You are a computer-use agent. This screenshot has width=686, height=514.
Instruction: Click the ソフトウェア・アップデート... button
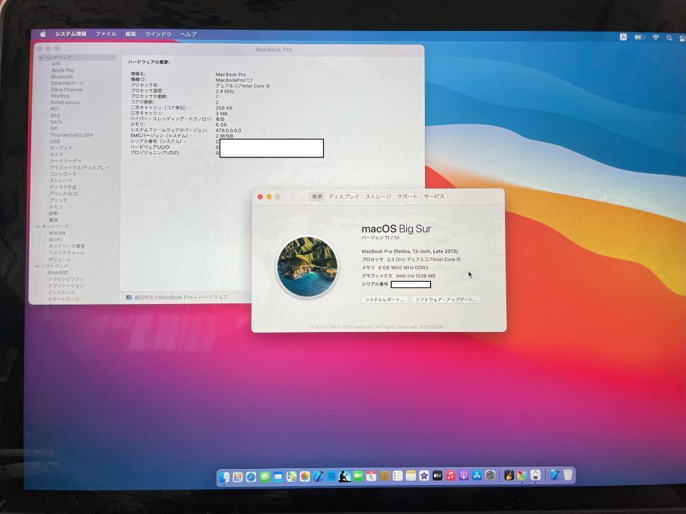pyautogui.click(x=446, y=300)
